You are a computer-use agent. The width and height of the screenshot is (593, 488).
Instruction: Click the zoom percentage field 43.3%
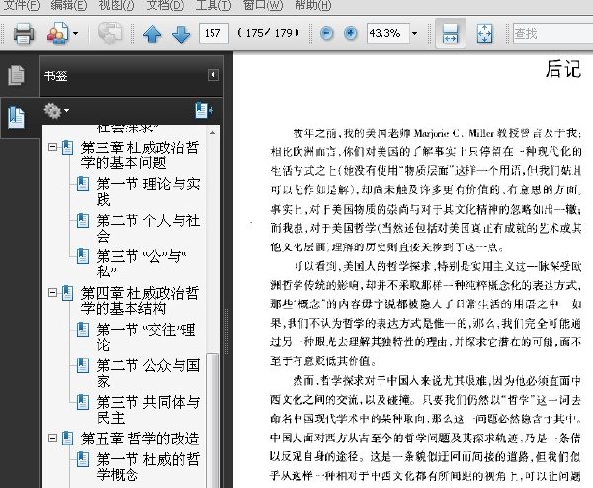pyautogui.click(x=387, y=33)
